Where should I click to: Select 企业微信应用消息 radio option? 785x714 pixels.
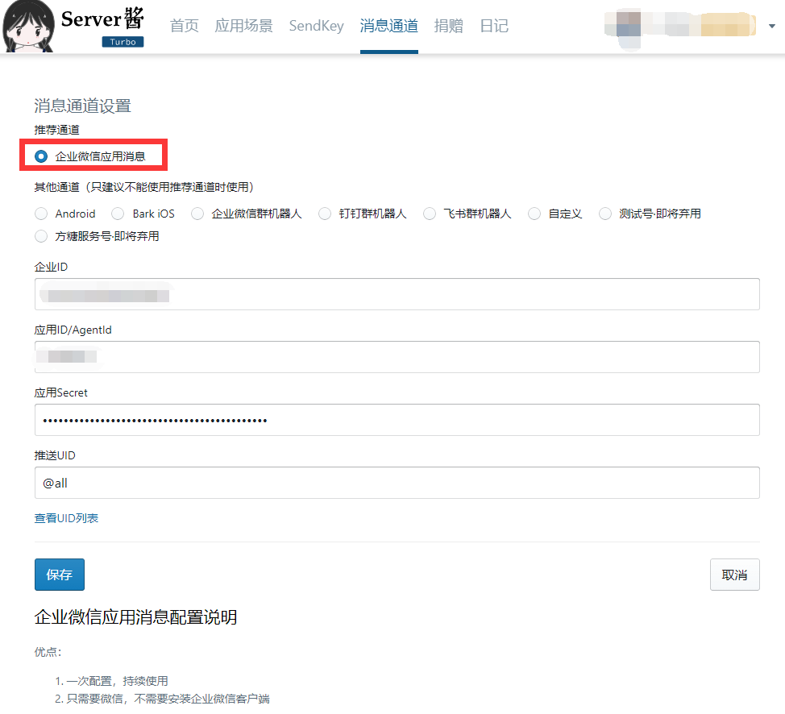[41, 156]
